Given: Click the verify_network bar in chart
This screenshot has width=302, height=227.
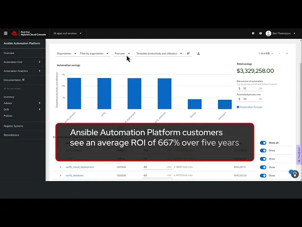Looking at the screenshot, I should click(74, 94).
